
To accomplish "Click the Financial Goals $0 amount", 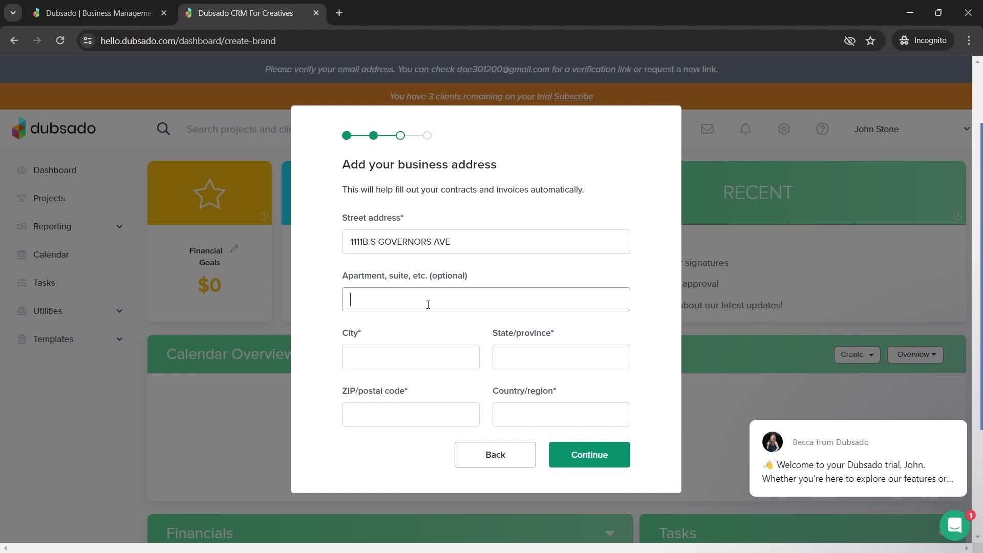I will (x=209, y=285).
